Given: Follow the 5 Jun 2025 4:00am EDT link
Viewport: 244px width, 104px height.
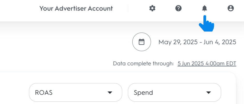Looking at the screenshot, I should [x=207, y=63].
